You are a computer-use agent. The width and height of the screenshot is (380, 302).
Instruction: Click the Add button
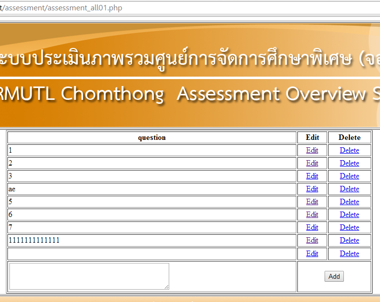(x=334, y=276)
